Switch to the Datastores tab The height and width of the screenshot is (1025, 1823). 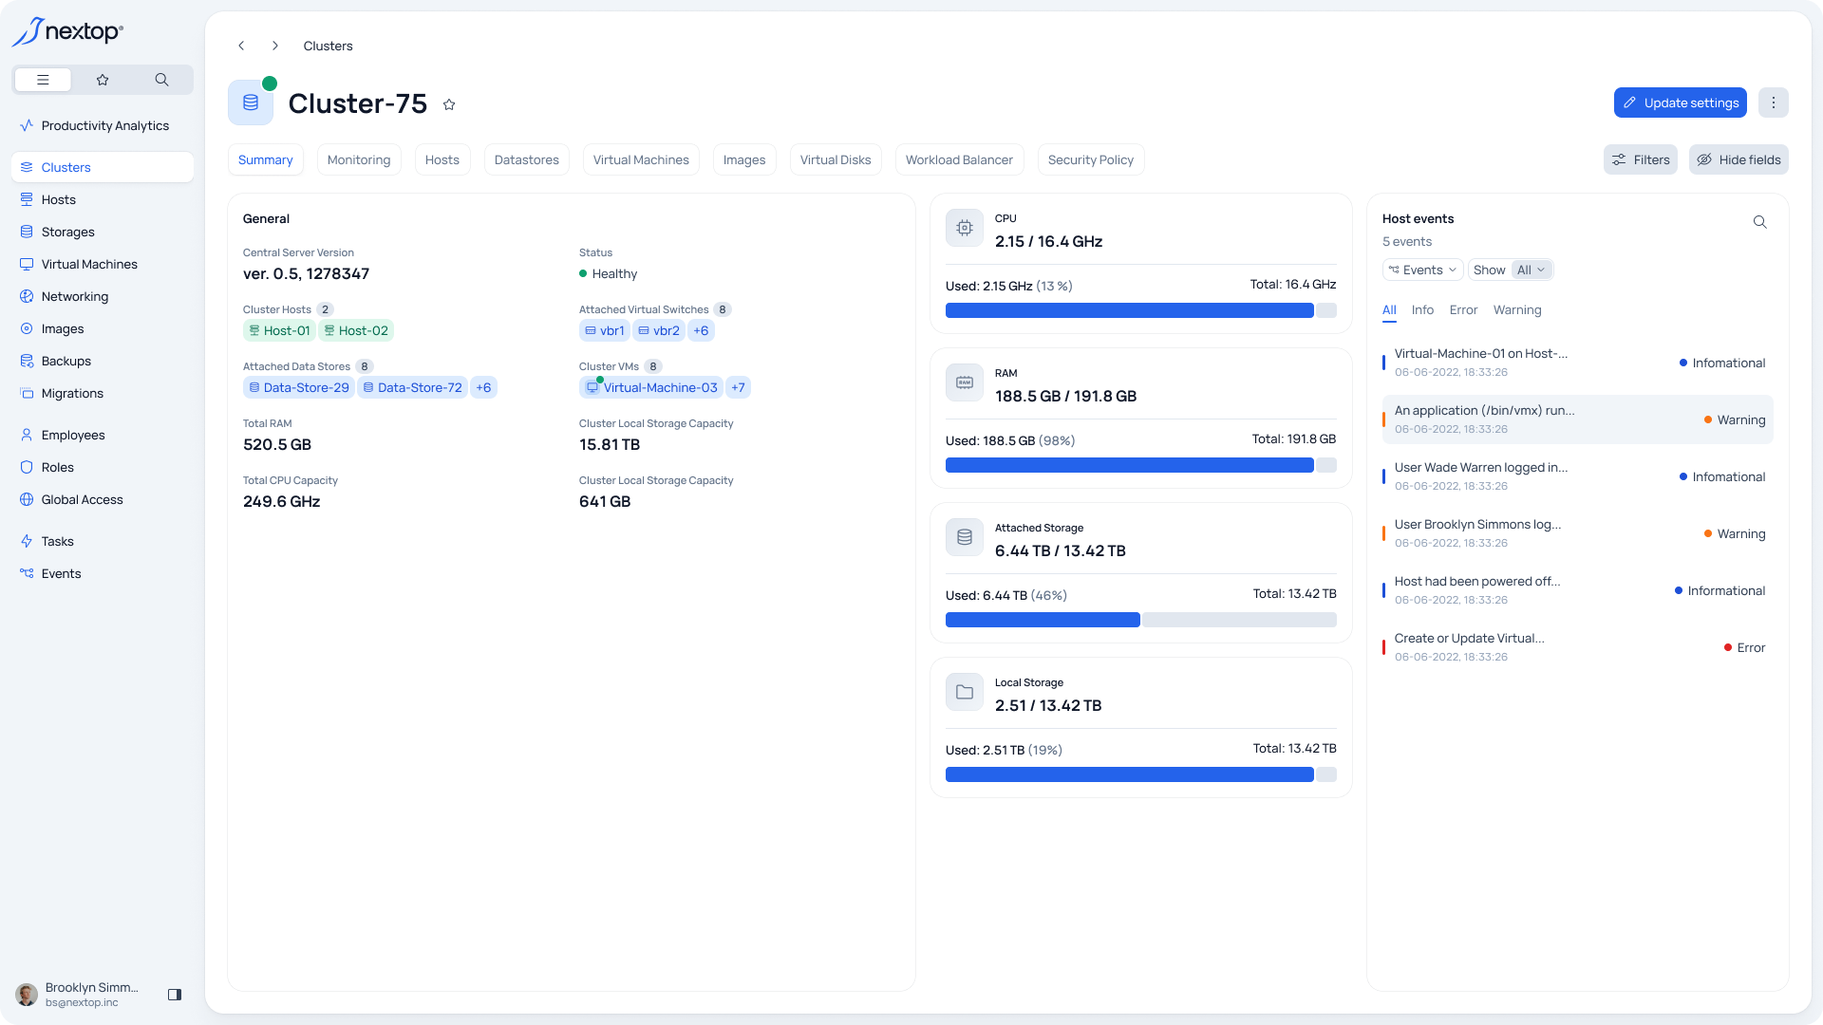(x=527, y=159)
